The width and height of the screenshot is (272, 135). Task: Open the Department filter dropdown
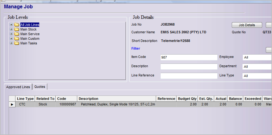[x=257, y=67]
